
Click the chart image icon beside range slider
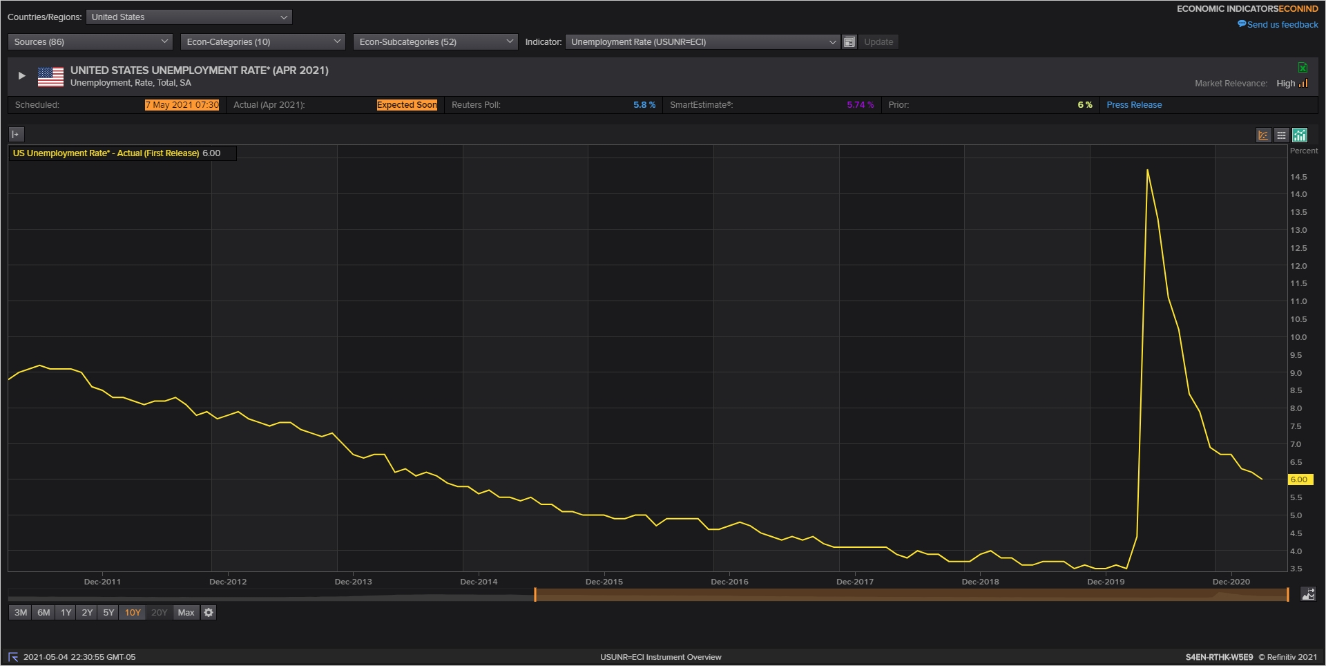(x=1308, y=594)
